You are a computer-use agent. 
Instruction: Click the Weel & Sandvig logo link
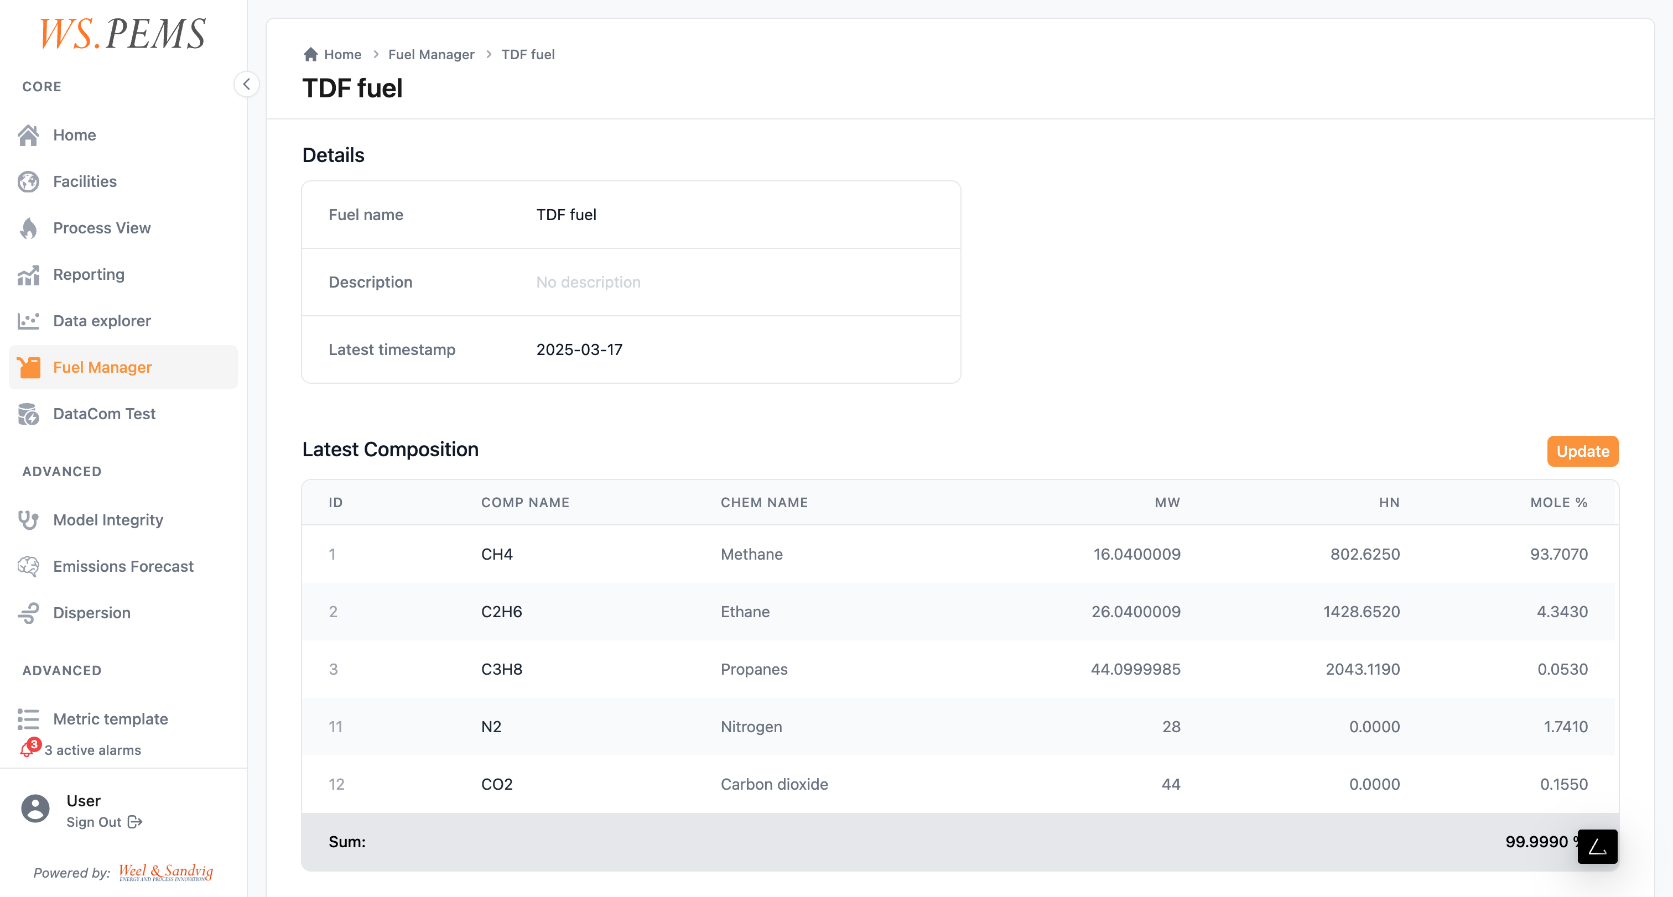click(165, 872)
